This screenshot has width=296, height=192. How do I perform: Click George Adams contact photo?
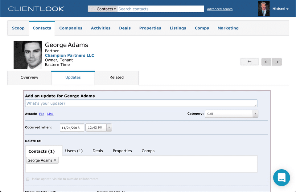pyautogui.click(x=27, y=55)
